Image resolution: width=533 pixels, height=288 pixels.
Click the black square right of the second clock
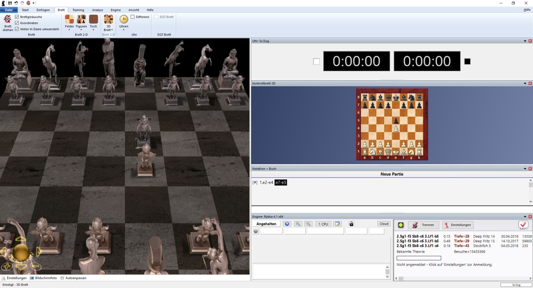tap(467, 62)
